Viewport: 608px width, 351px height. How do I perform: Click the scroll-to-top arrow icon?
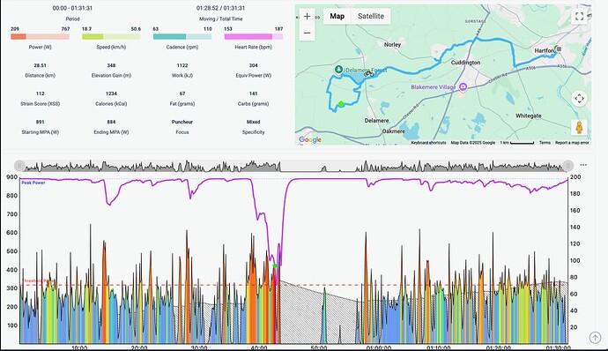click(x=595, y=338)
